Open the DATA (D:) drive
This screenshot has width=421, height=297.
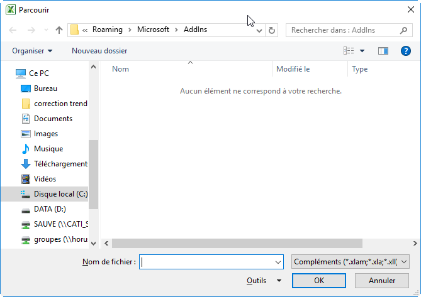(x=49, y=209)
